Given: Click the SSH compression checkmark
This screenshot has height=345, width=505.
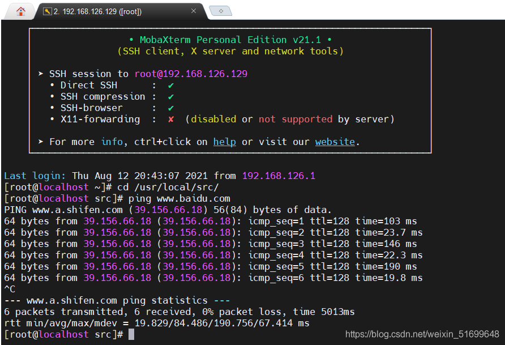Looking at the screenshot, I should (172, 96).
